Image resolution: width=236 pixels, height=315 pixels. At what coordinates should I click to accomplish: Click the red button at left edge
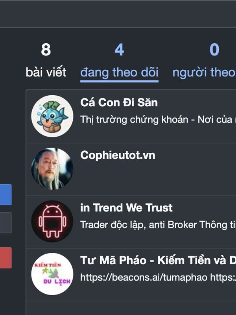pyautogui.click(x=6, y=258)
